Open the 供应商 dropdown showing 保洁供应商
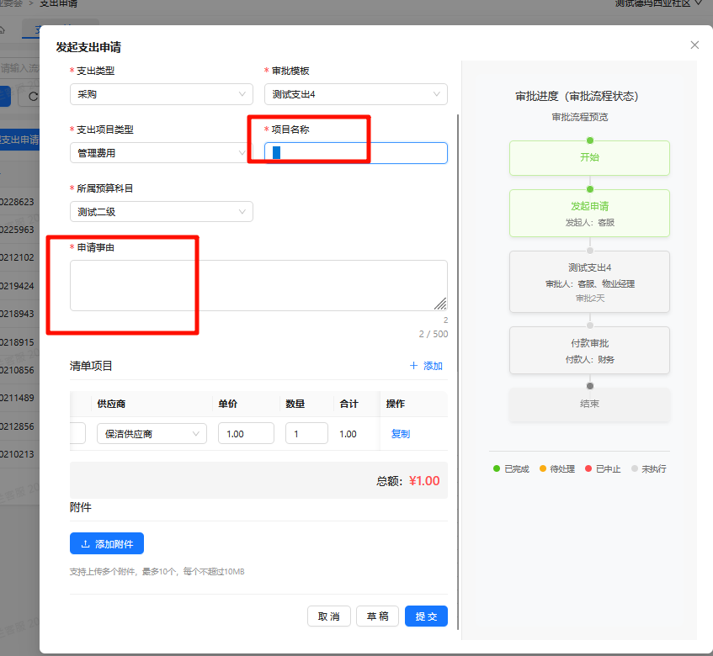 [152, 434]
